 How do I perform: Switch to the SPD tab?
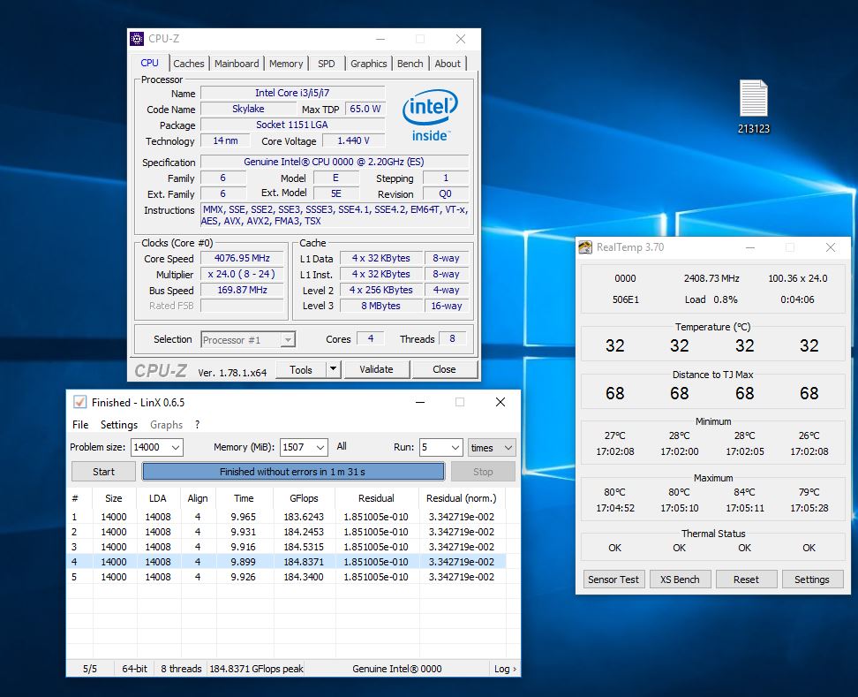(x=326, y=64)
